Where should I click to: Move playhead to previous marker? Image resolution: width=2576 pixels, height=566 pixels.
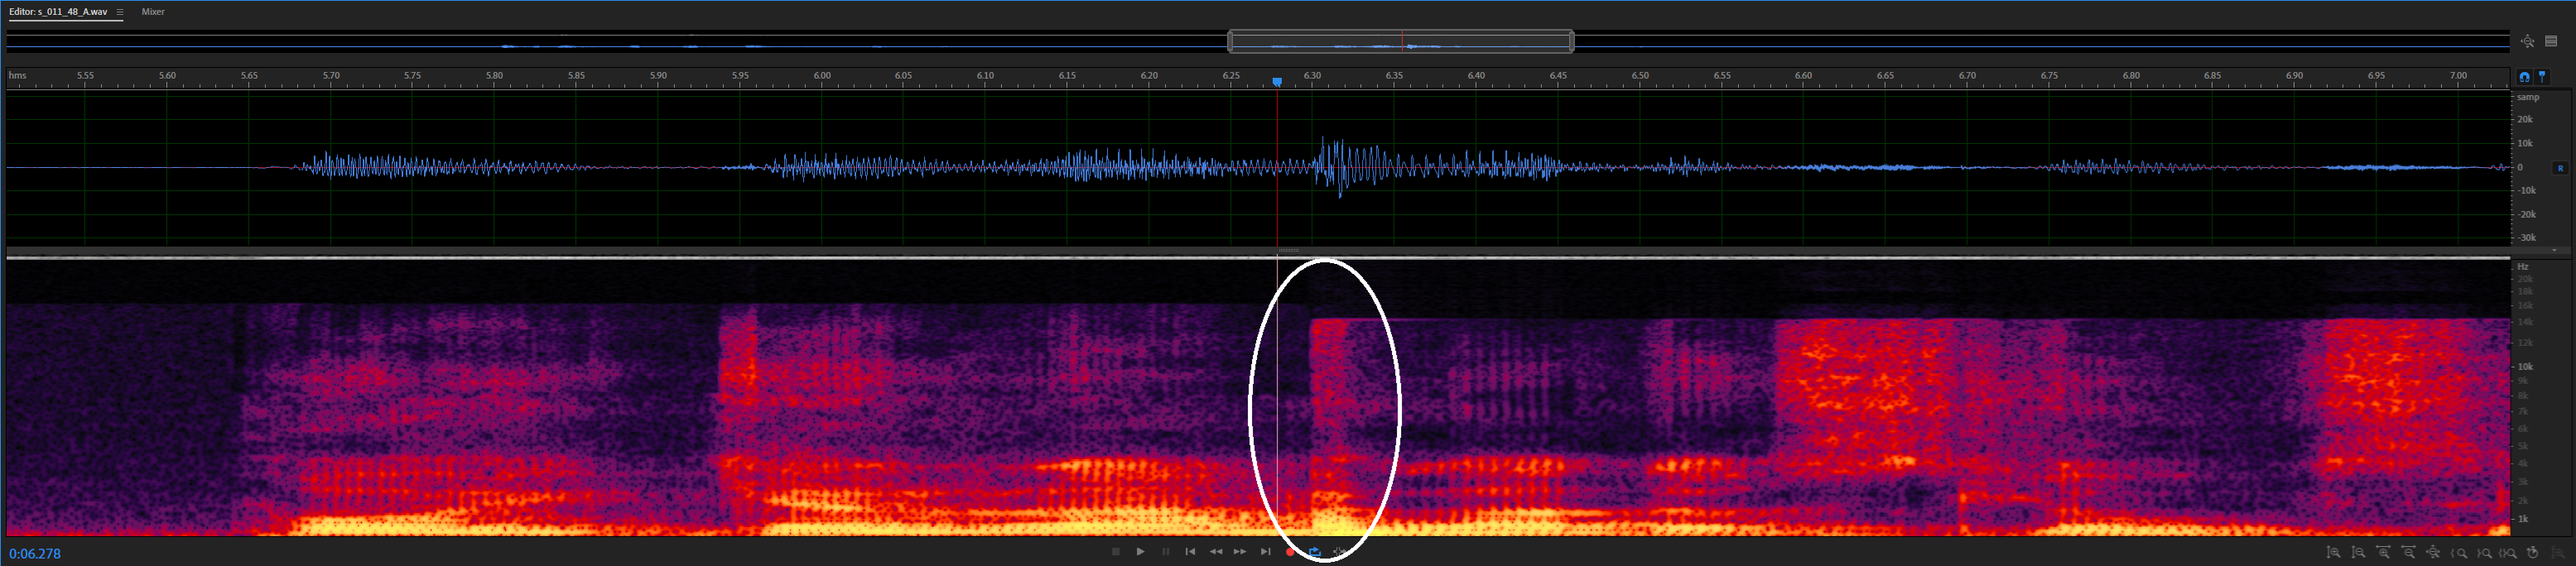pos(1190,552)
